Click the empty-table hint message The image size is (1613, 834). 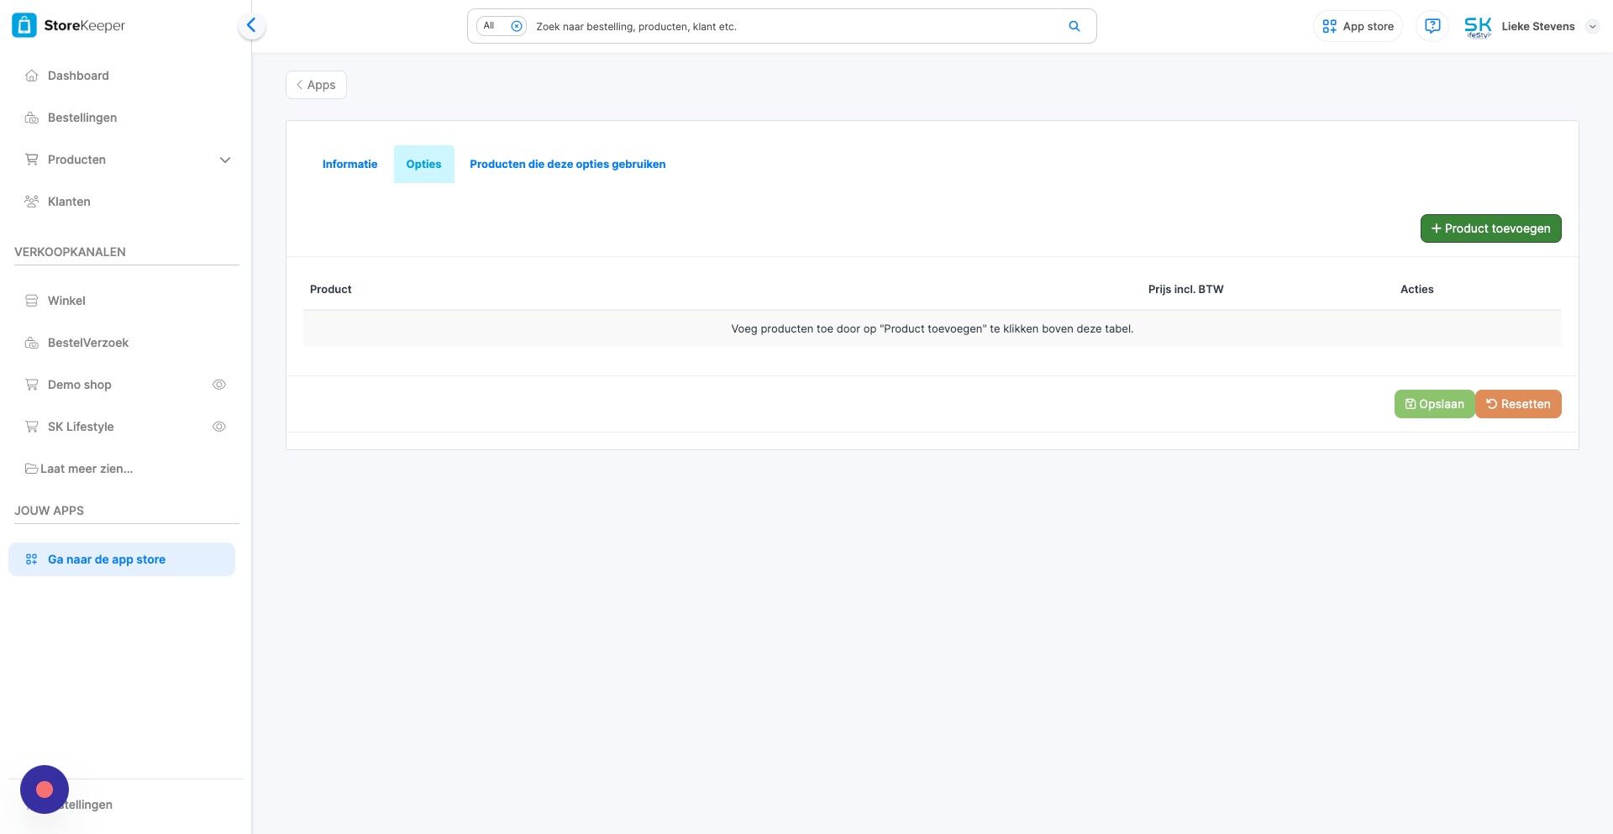(932, 329)
